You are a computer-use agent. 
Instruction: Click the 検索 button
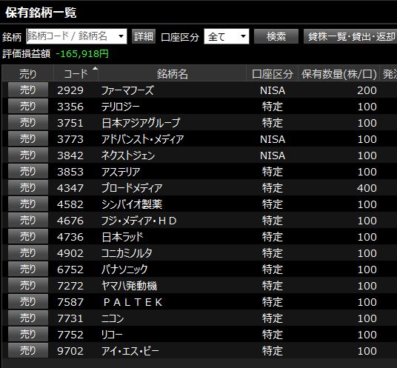(x=276, y=36)
